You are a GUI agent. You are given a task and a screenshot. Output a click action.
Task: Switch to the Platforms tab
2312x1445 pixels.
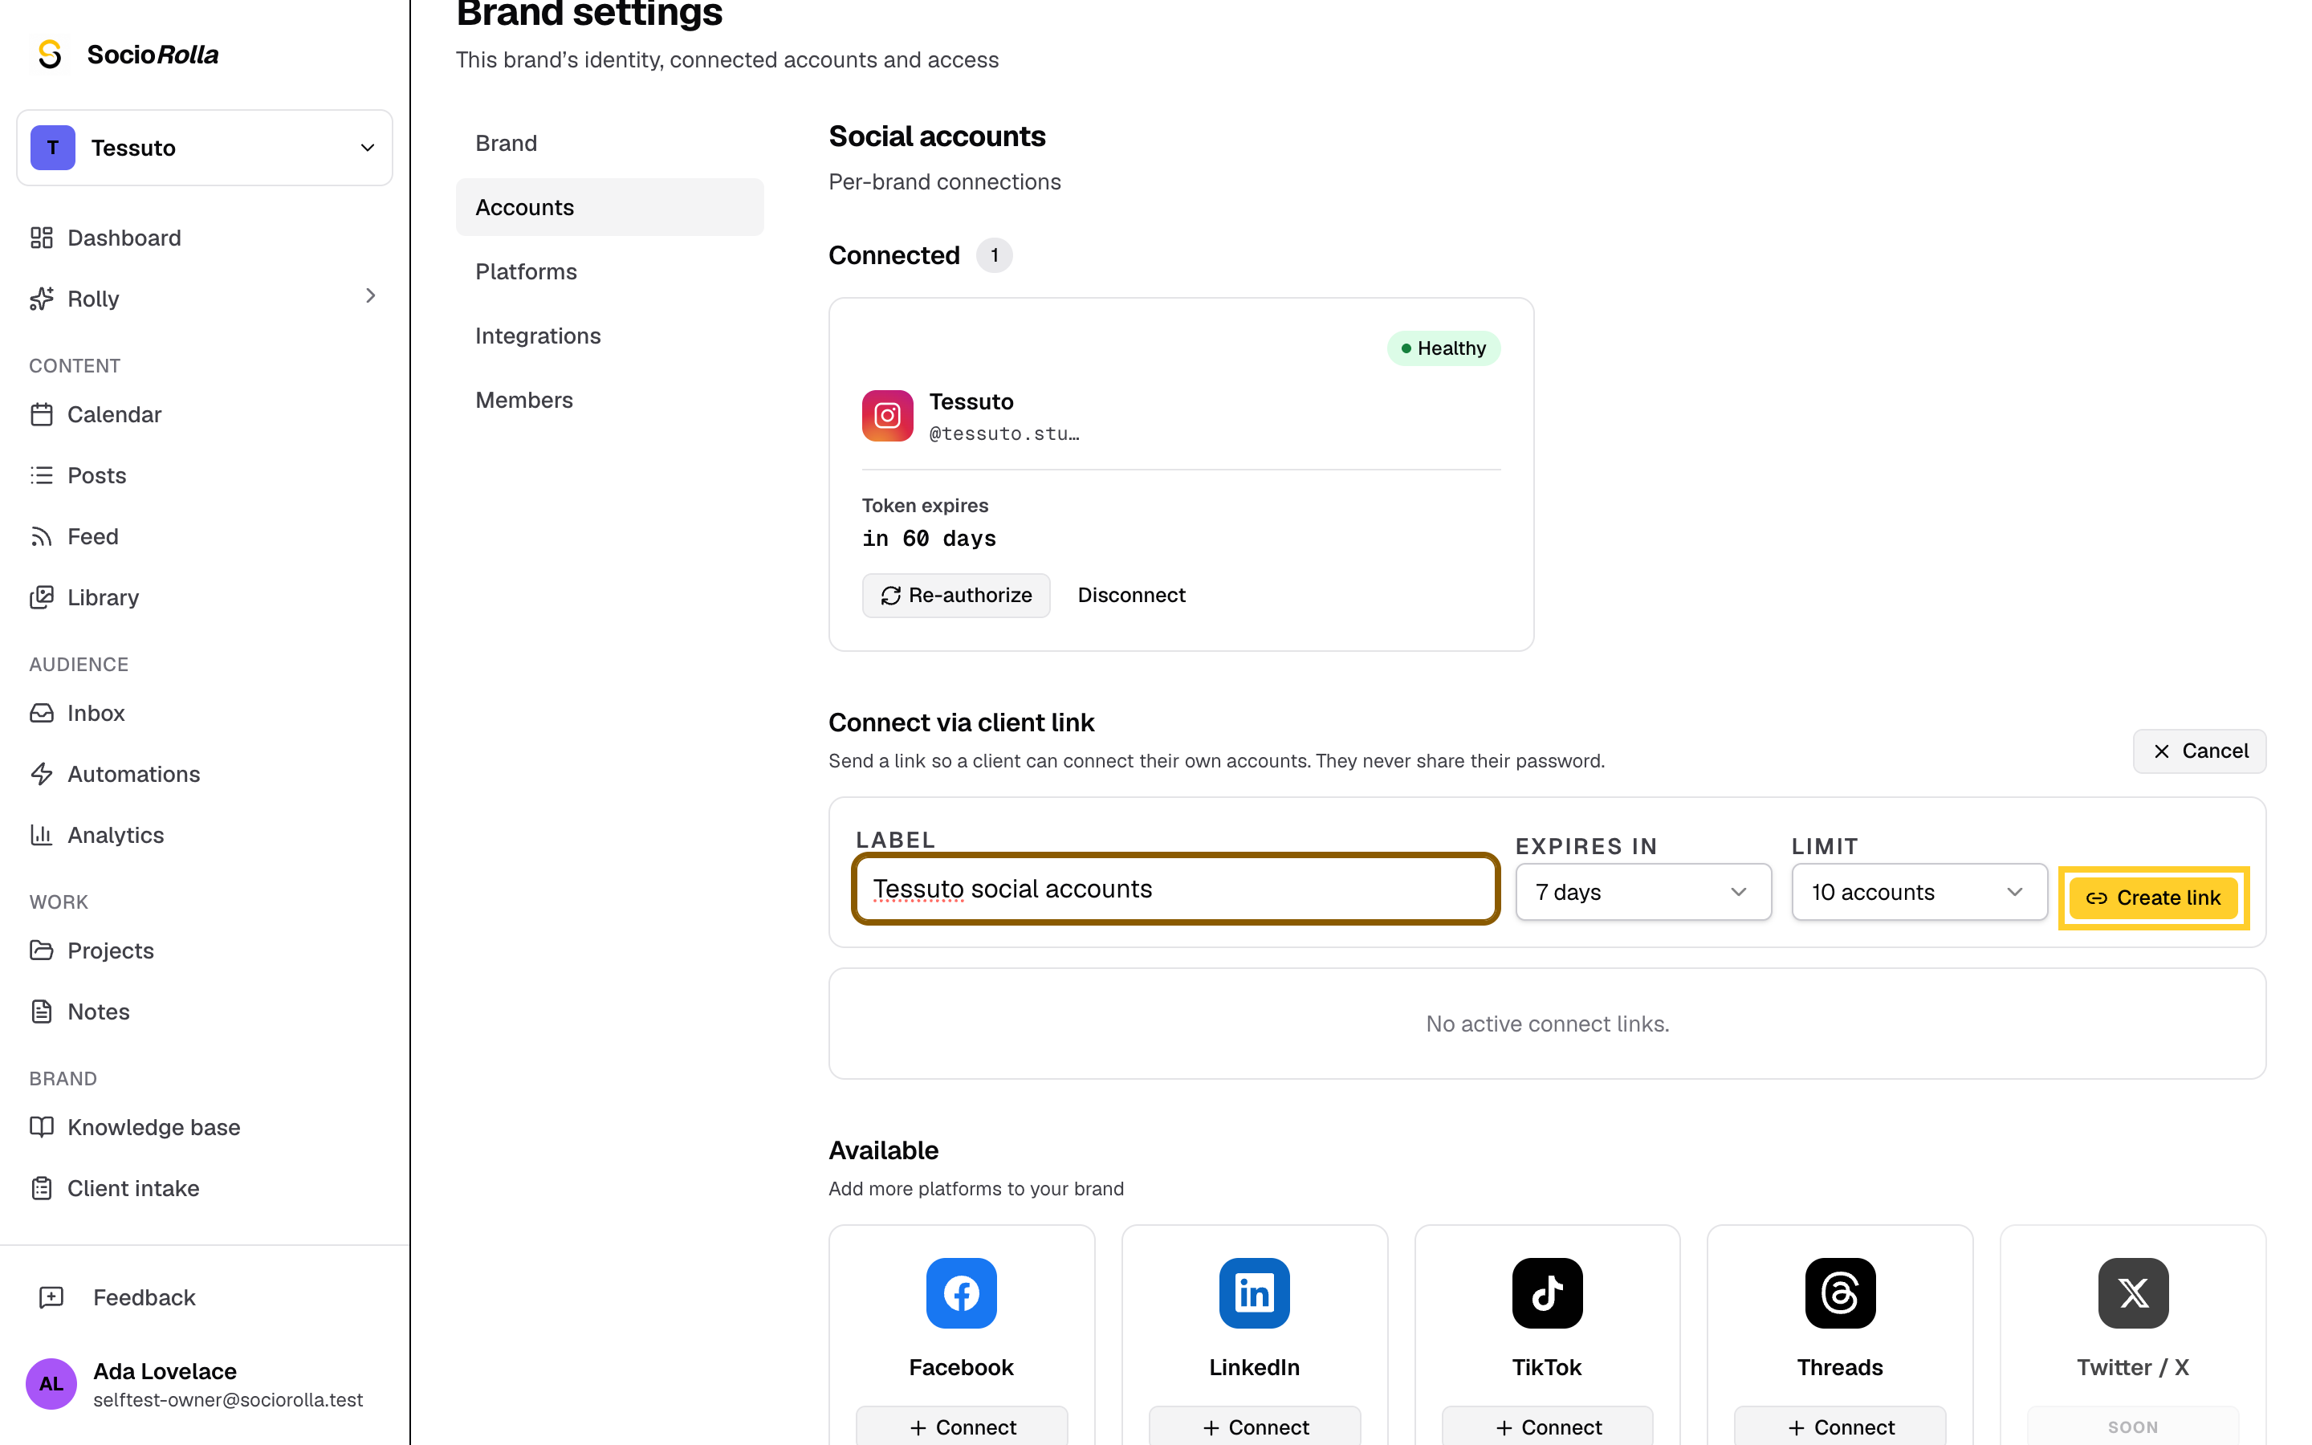[x=609, y=271]
